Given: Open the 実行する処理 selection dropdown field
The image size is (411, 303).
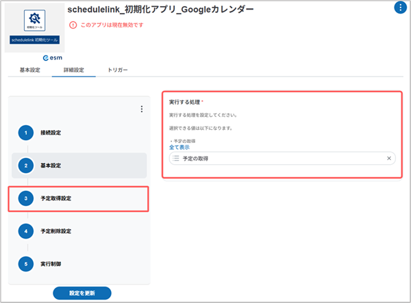Looking at the screenshot, I should tap(281, 159).
